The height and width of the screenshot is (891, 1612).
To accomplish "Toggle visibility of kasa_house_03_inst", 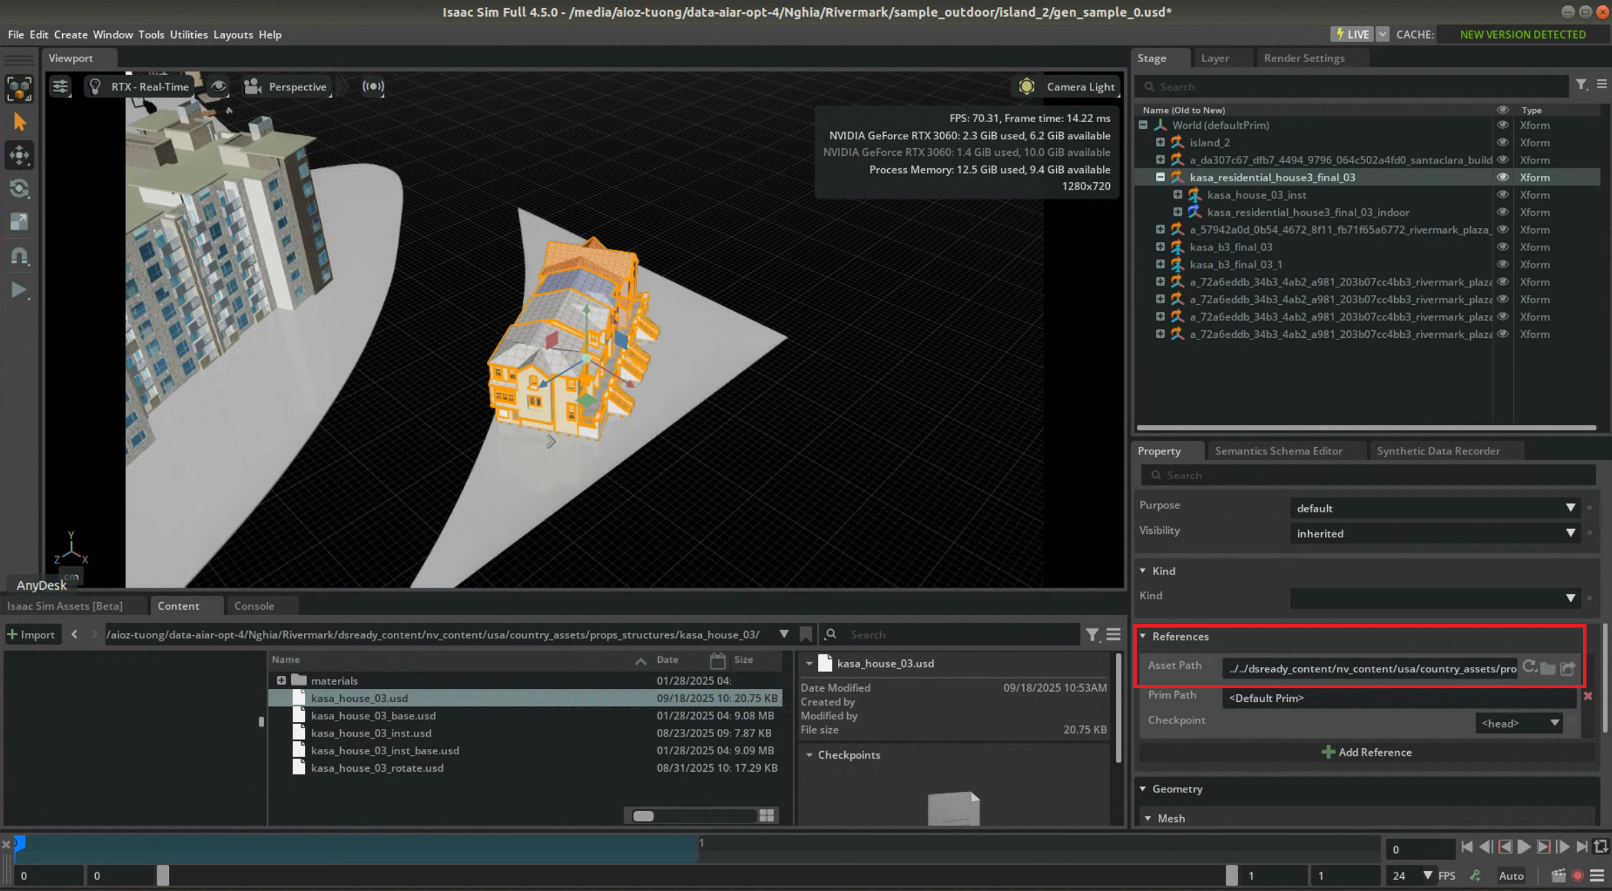I will coord(1502,195).
